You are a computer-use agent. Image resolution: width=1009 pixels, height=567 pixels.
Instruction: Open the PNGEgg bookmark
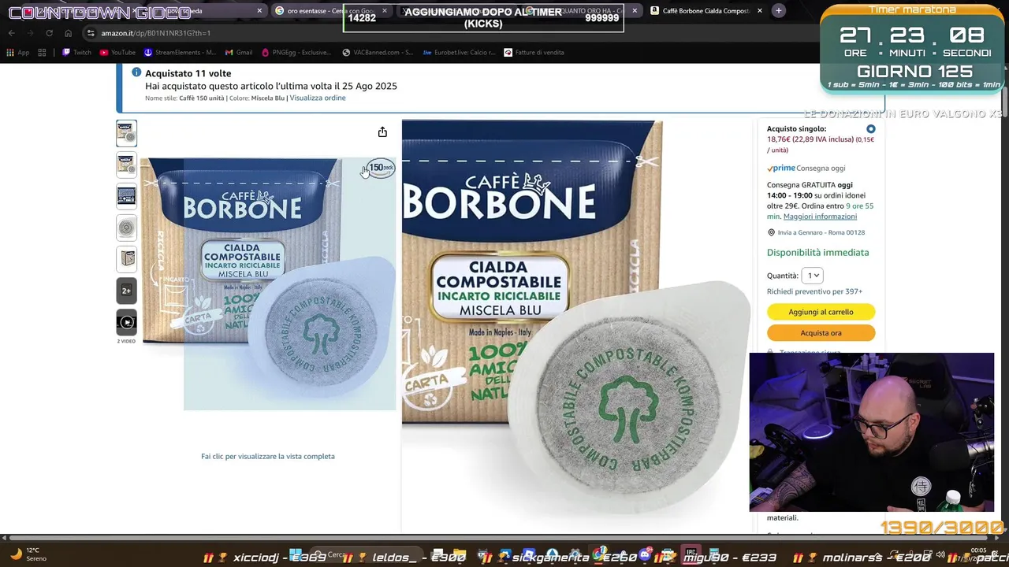(296, 53)
